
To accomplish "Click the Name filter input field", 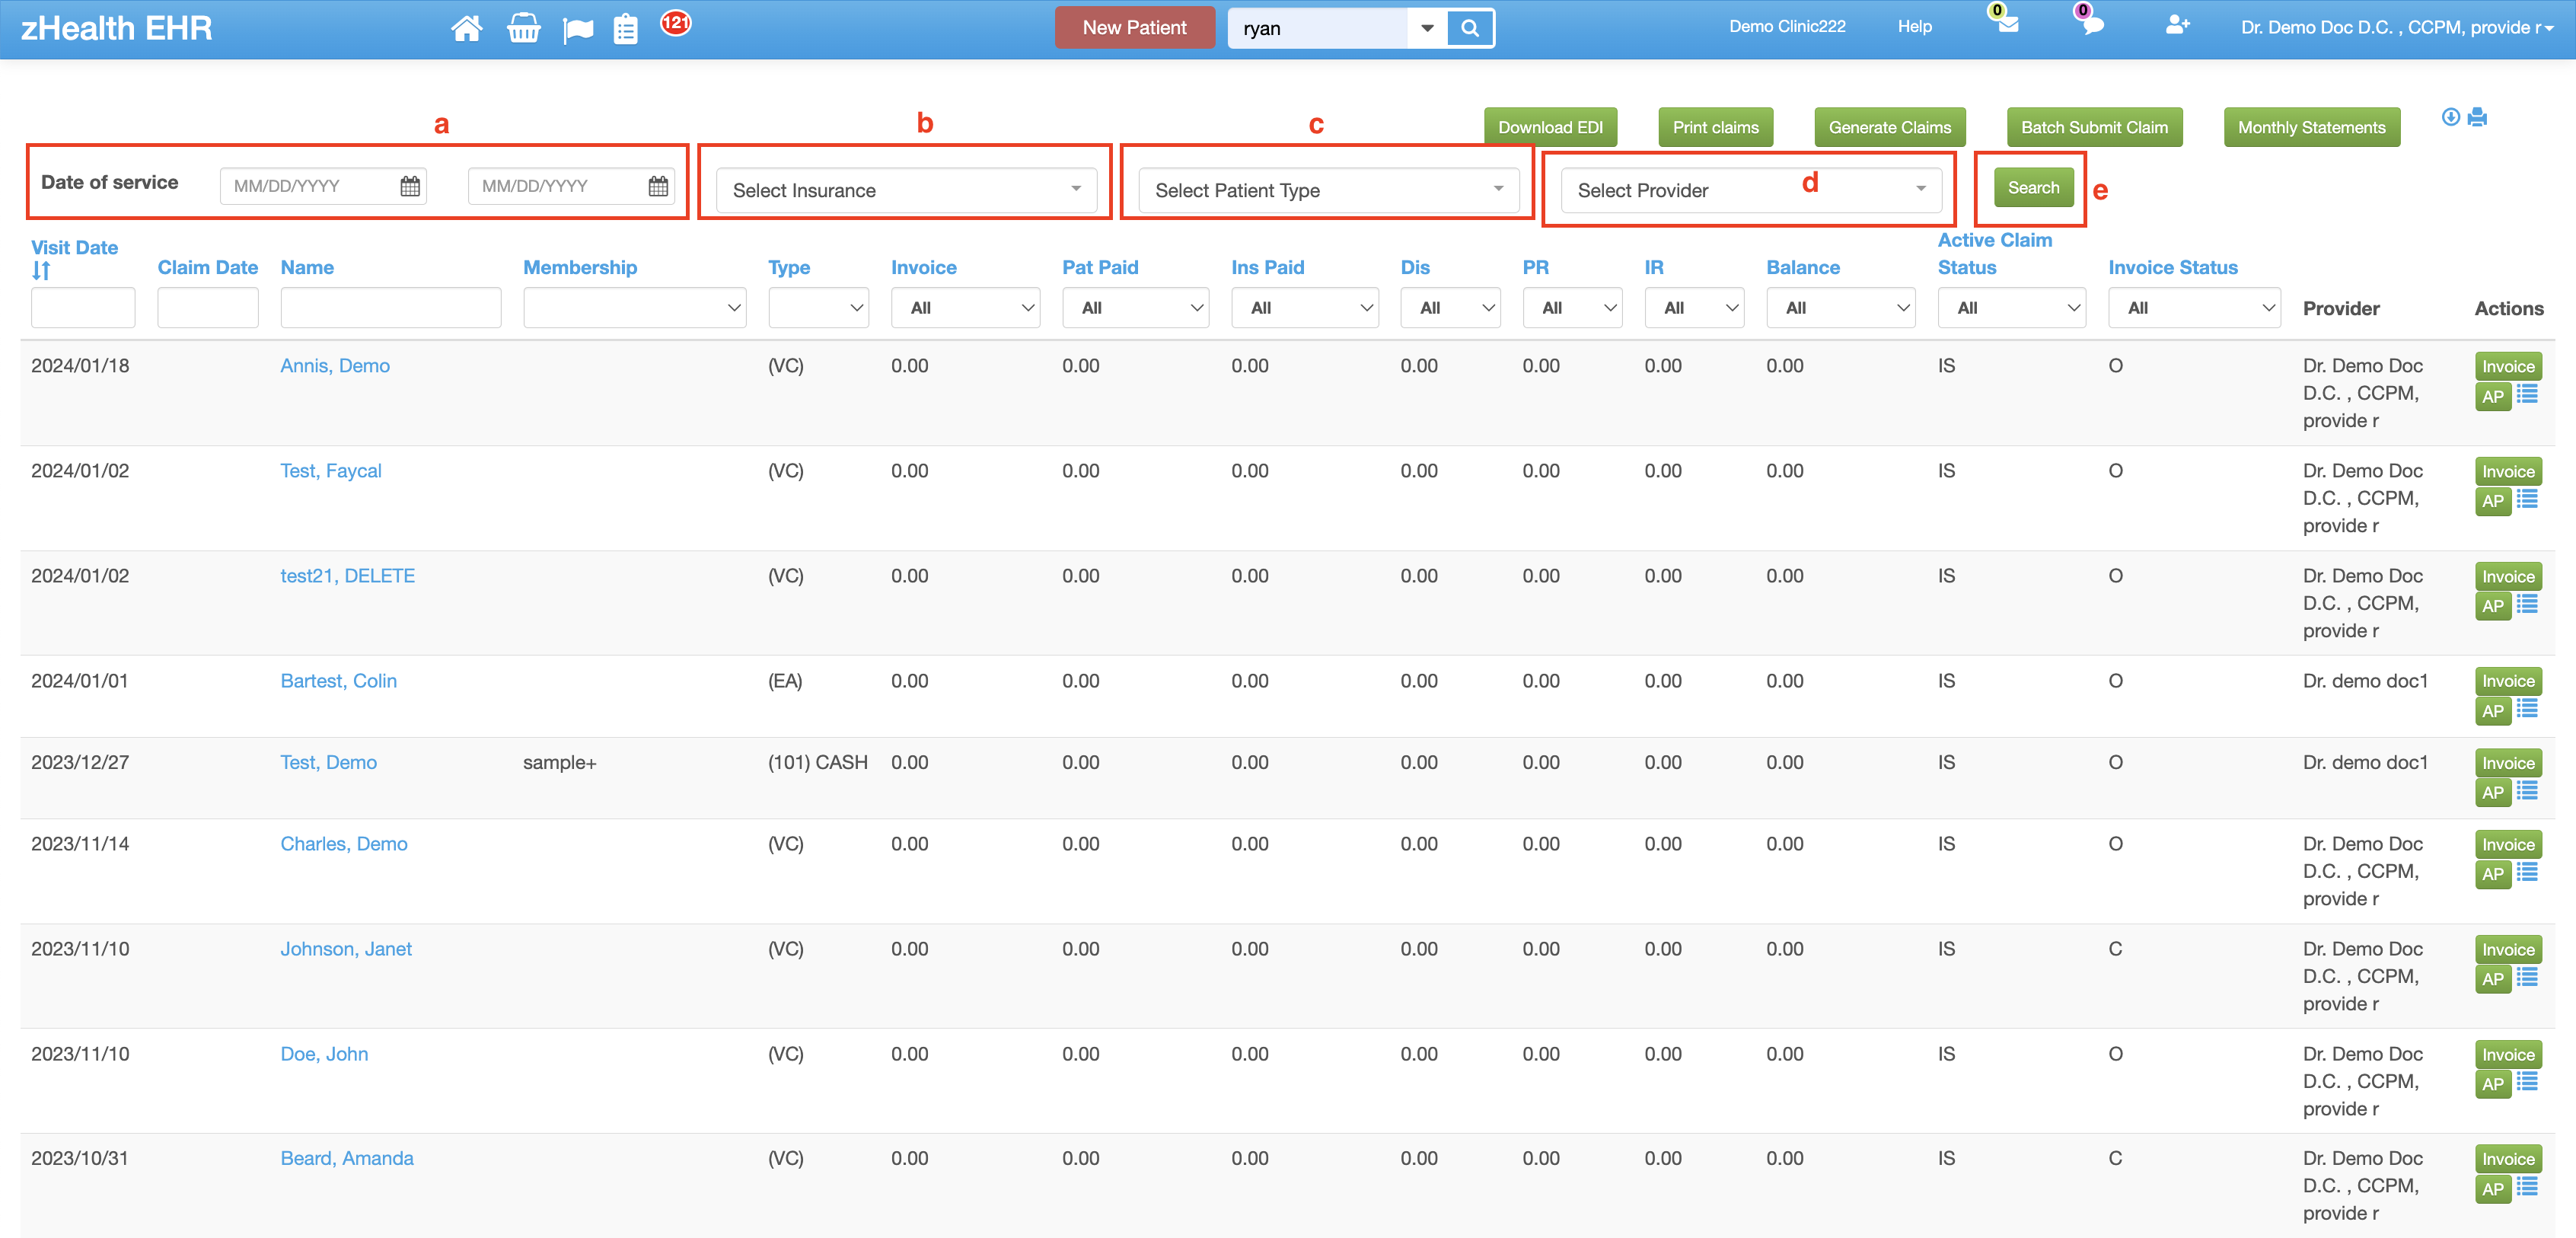I will point(390,308).
